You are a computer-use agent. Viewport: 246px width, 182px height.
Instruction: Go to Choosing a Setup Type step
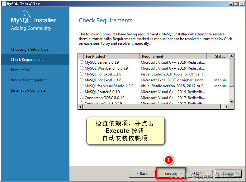30,49
